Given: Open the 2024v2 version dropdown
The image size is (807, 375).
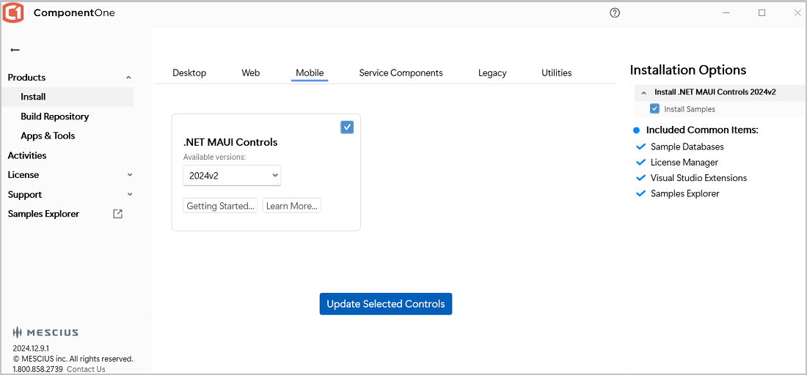Looking at the screenshot, I should tap(232, 176).
